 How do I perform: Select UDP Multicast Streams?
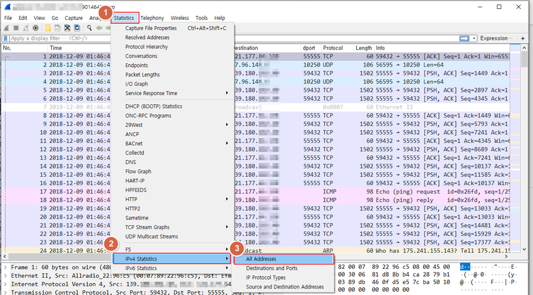173,237
